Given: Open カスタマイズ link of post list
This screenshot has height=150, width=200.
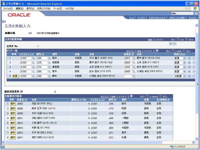Looking at the screenshot, I should pos(130,51).
